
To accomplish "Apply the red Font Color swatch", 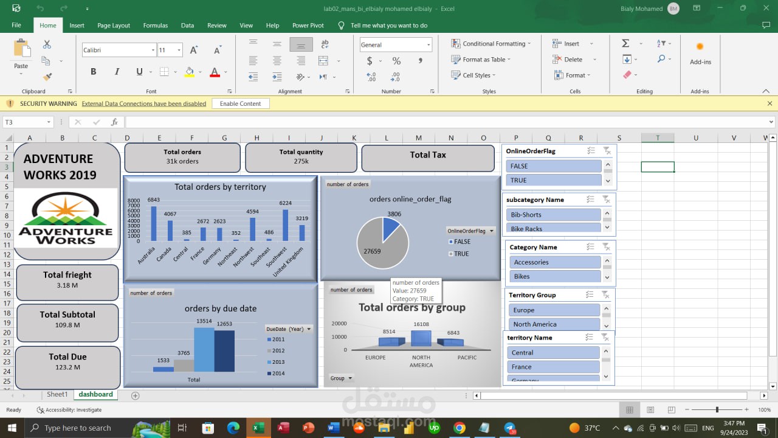I will [214, 72].
